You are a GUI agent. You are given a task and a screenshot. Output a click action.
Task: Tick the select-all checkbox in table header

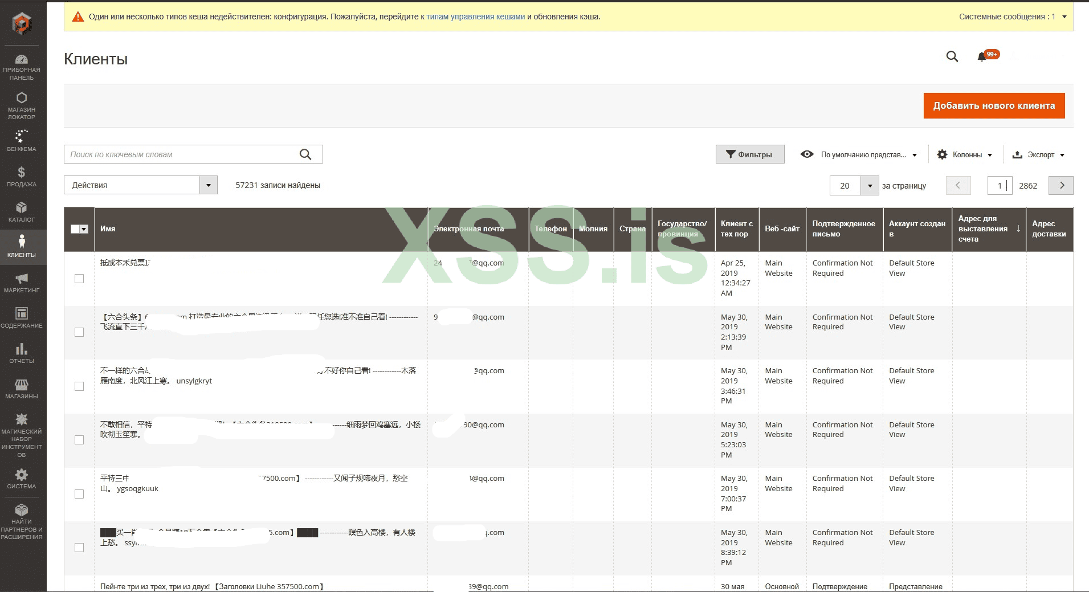click(x=75, y=229)
